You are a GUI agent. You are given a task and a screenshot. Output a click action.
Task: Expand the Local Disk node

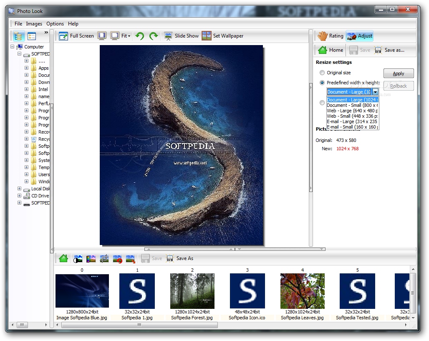pos(20,189)
